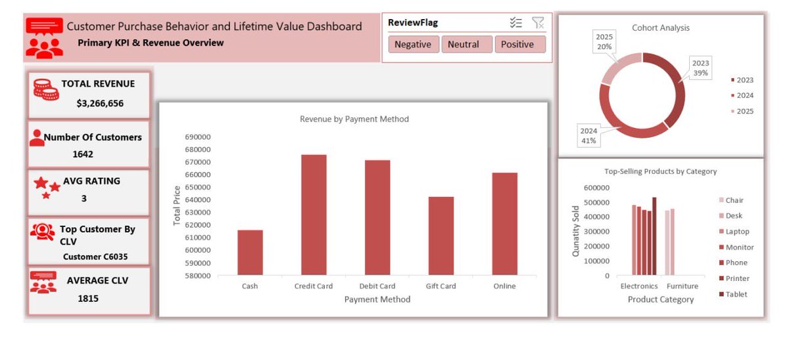
Task: Click the Customer C6035 text
Action: 95,257
